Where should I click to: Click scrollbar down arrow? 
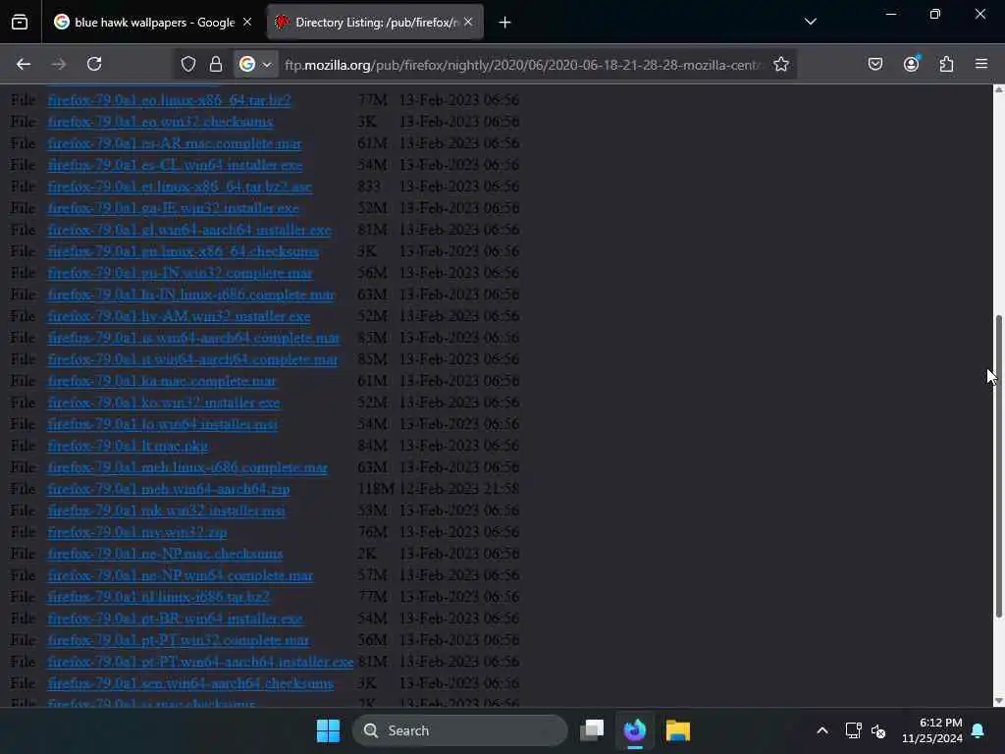click(998, 701)
